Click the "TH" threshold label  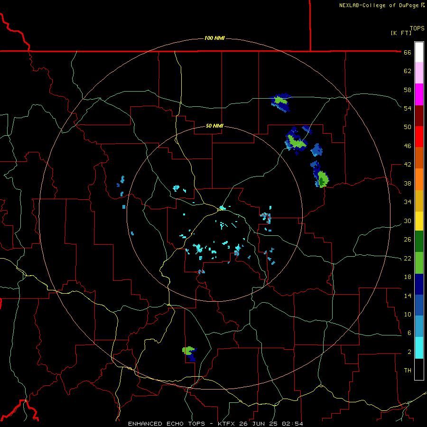(408, 371)
